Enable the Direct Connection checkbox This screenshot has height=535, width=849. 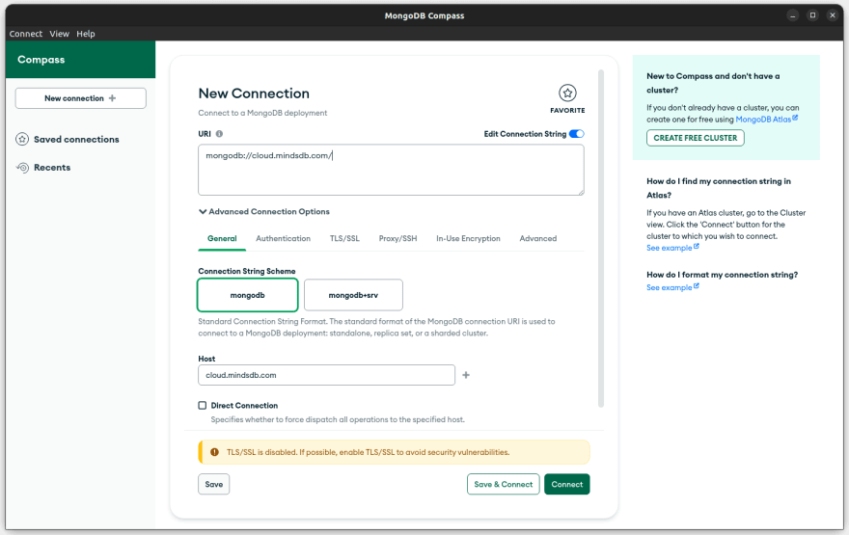203,405
